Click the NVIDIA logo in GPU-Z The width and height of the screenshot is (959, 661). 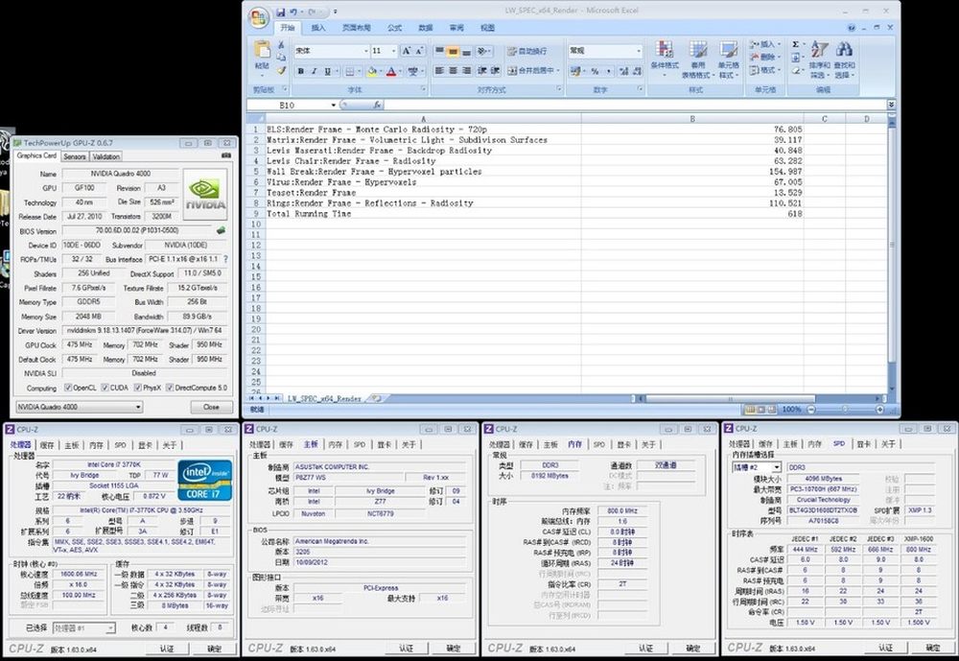[205, 195]
